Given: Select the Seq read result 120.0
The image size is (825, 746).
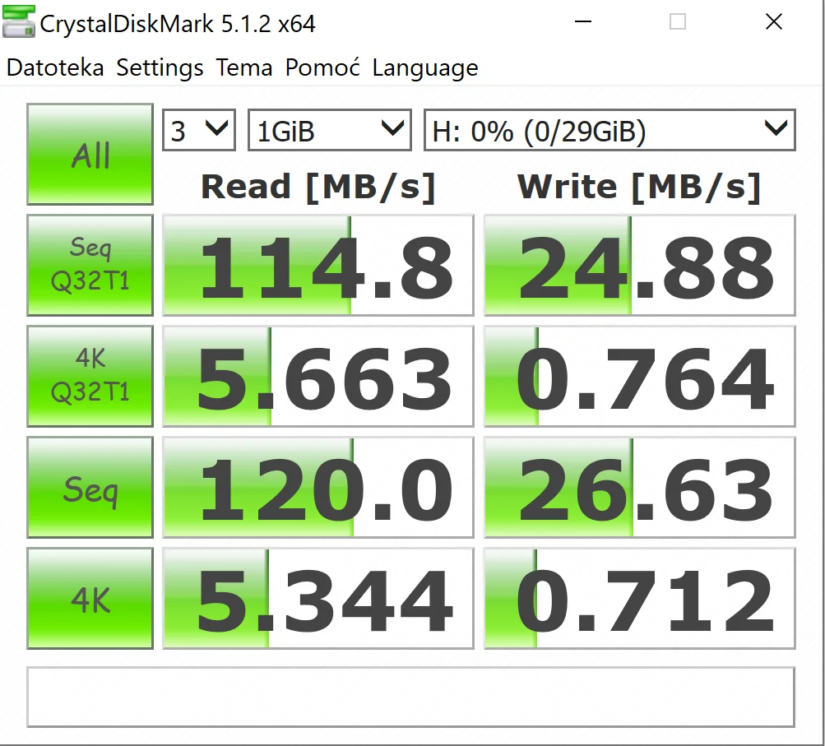Looking at the screenshot, I should coord(318,487).
